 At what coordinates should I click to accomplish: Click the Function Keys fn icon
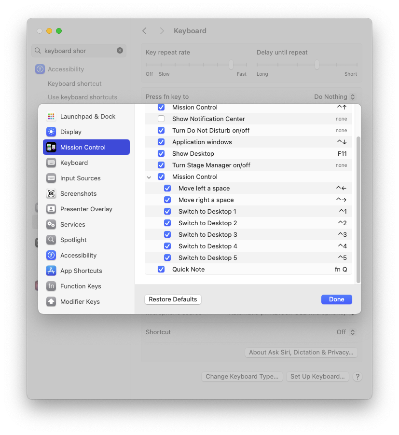51,286
